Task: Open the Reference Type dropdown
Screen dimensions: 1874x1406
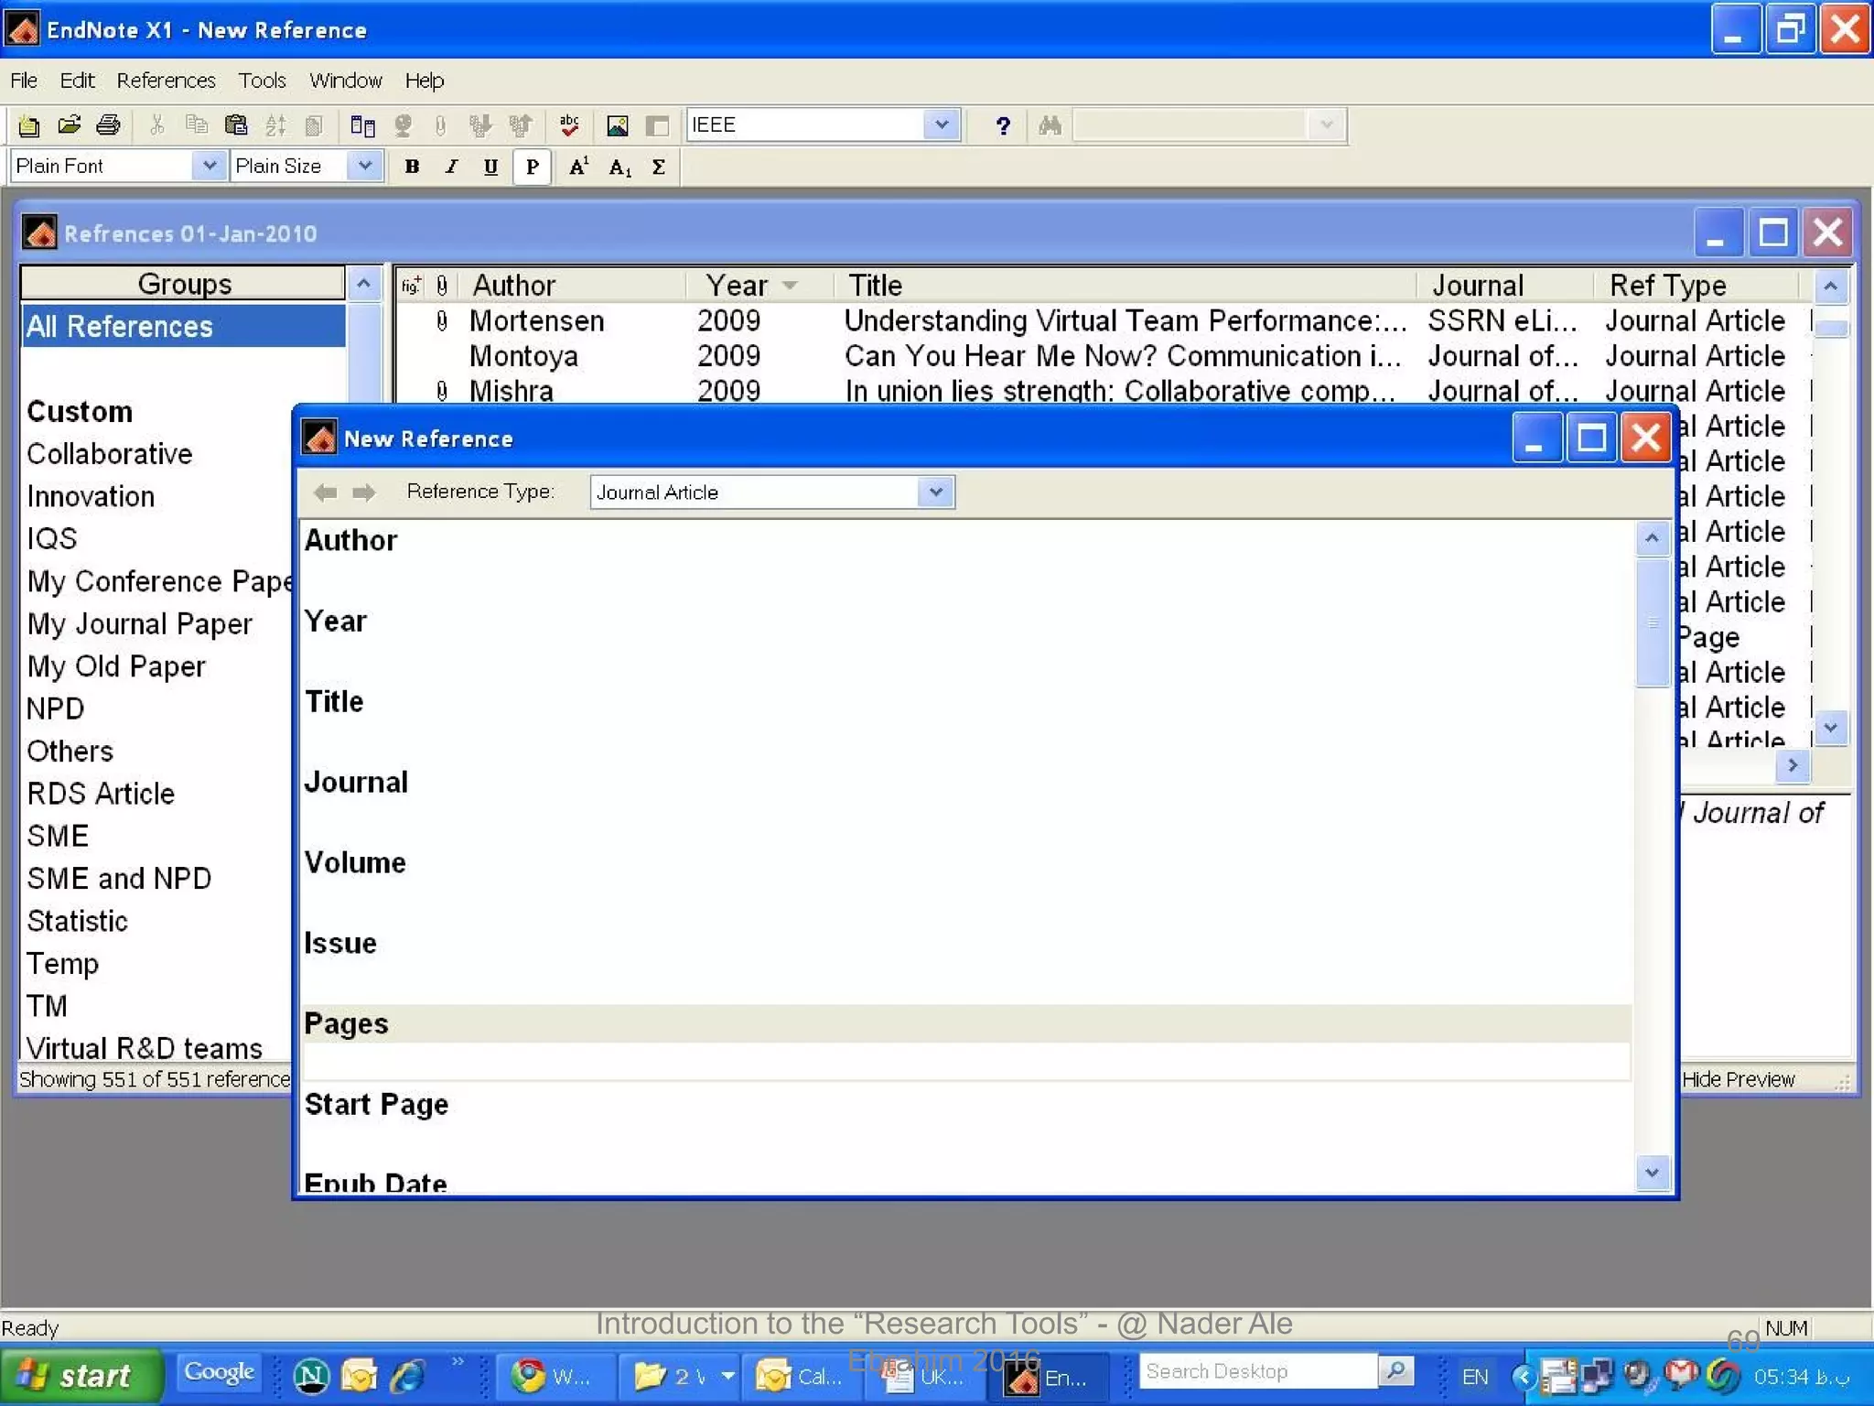Action: pos(935,492)
